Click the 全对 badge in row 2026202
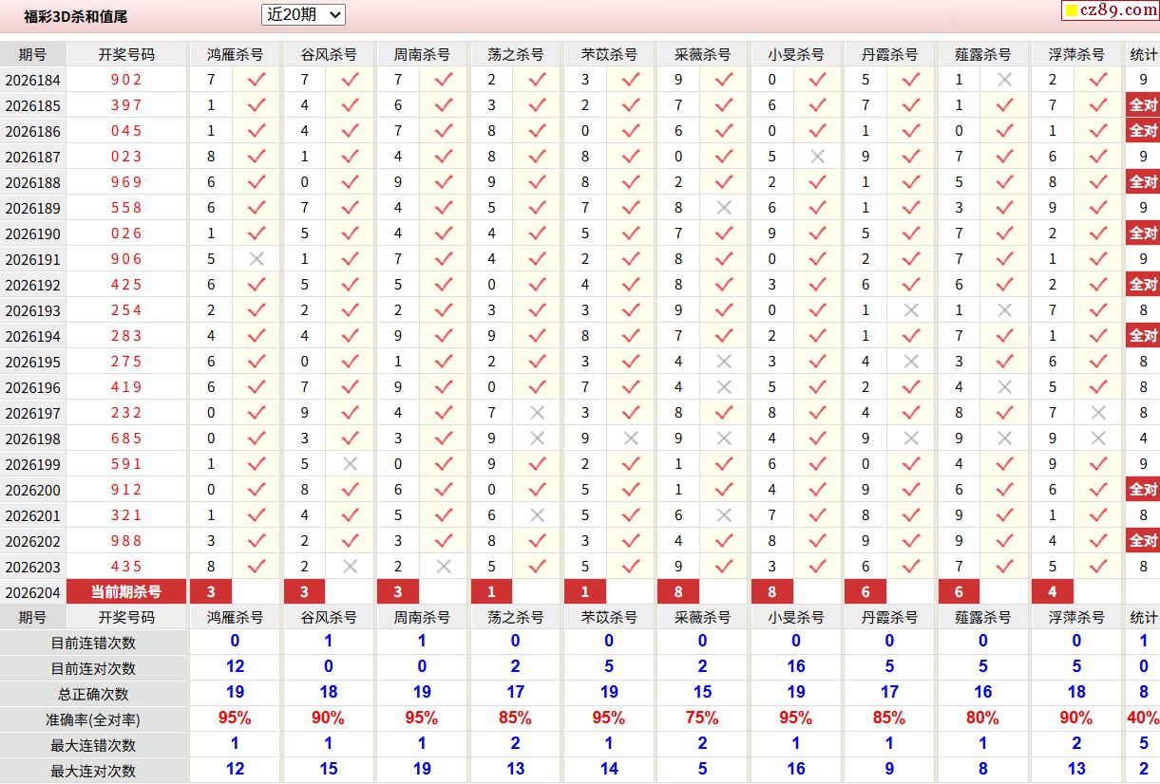Screen dimensions: 1160x784 [1143, 541]
